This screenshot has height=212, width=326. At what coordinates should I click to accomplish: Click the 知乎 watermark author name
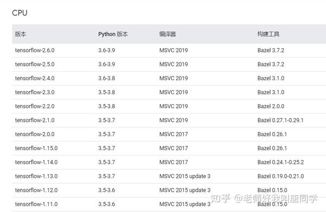pyautogui.click(x=280, y=198)
